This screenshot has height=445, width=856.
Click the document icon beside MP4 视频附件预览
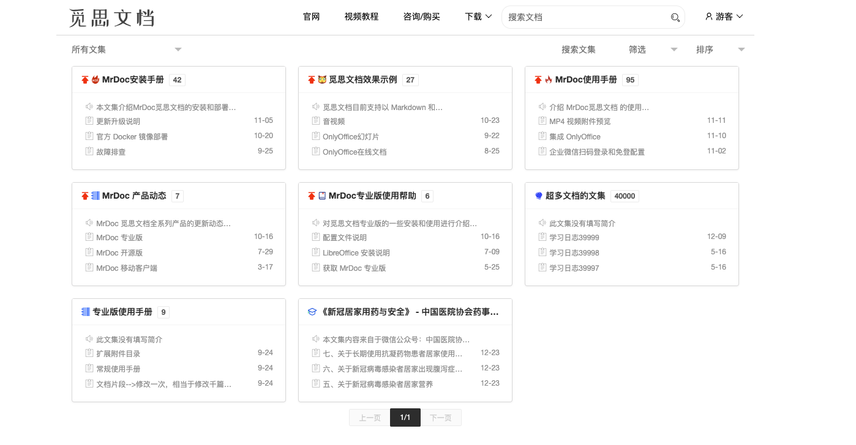(x=543, y=120)
